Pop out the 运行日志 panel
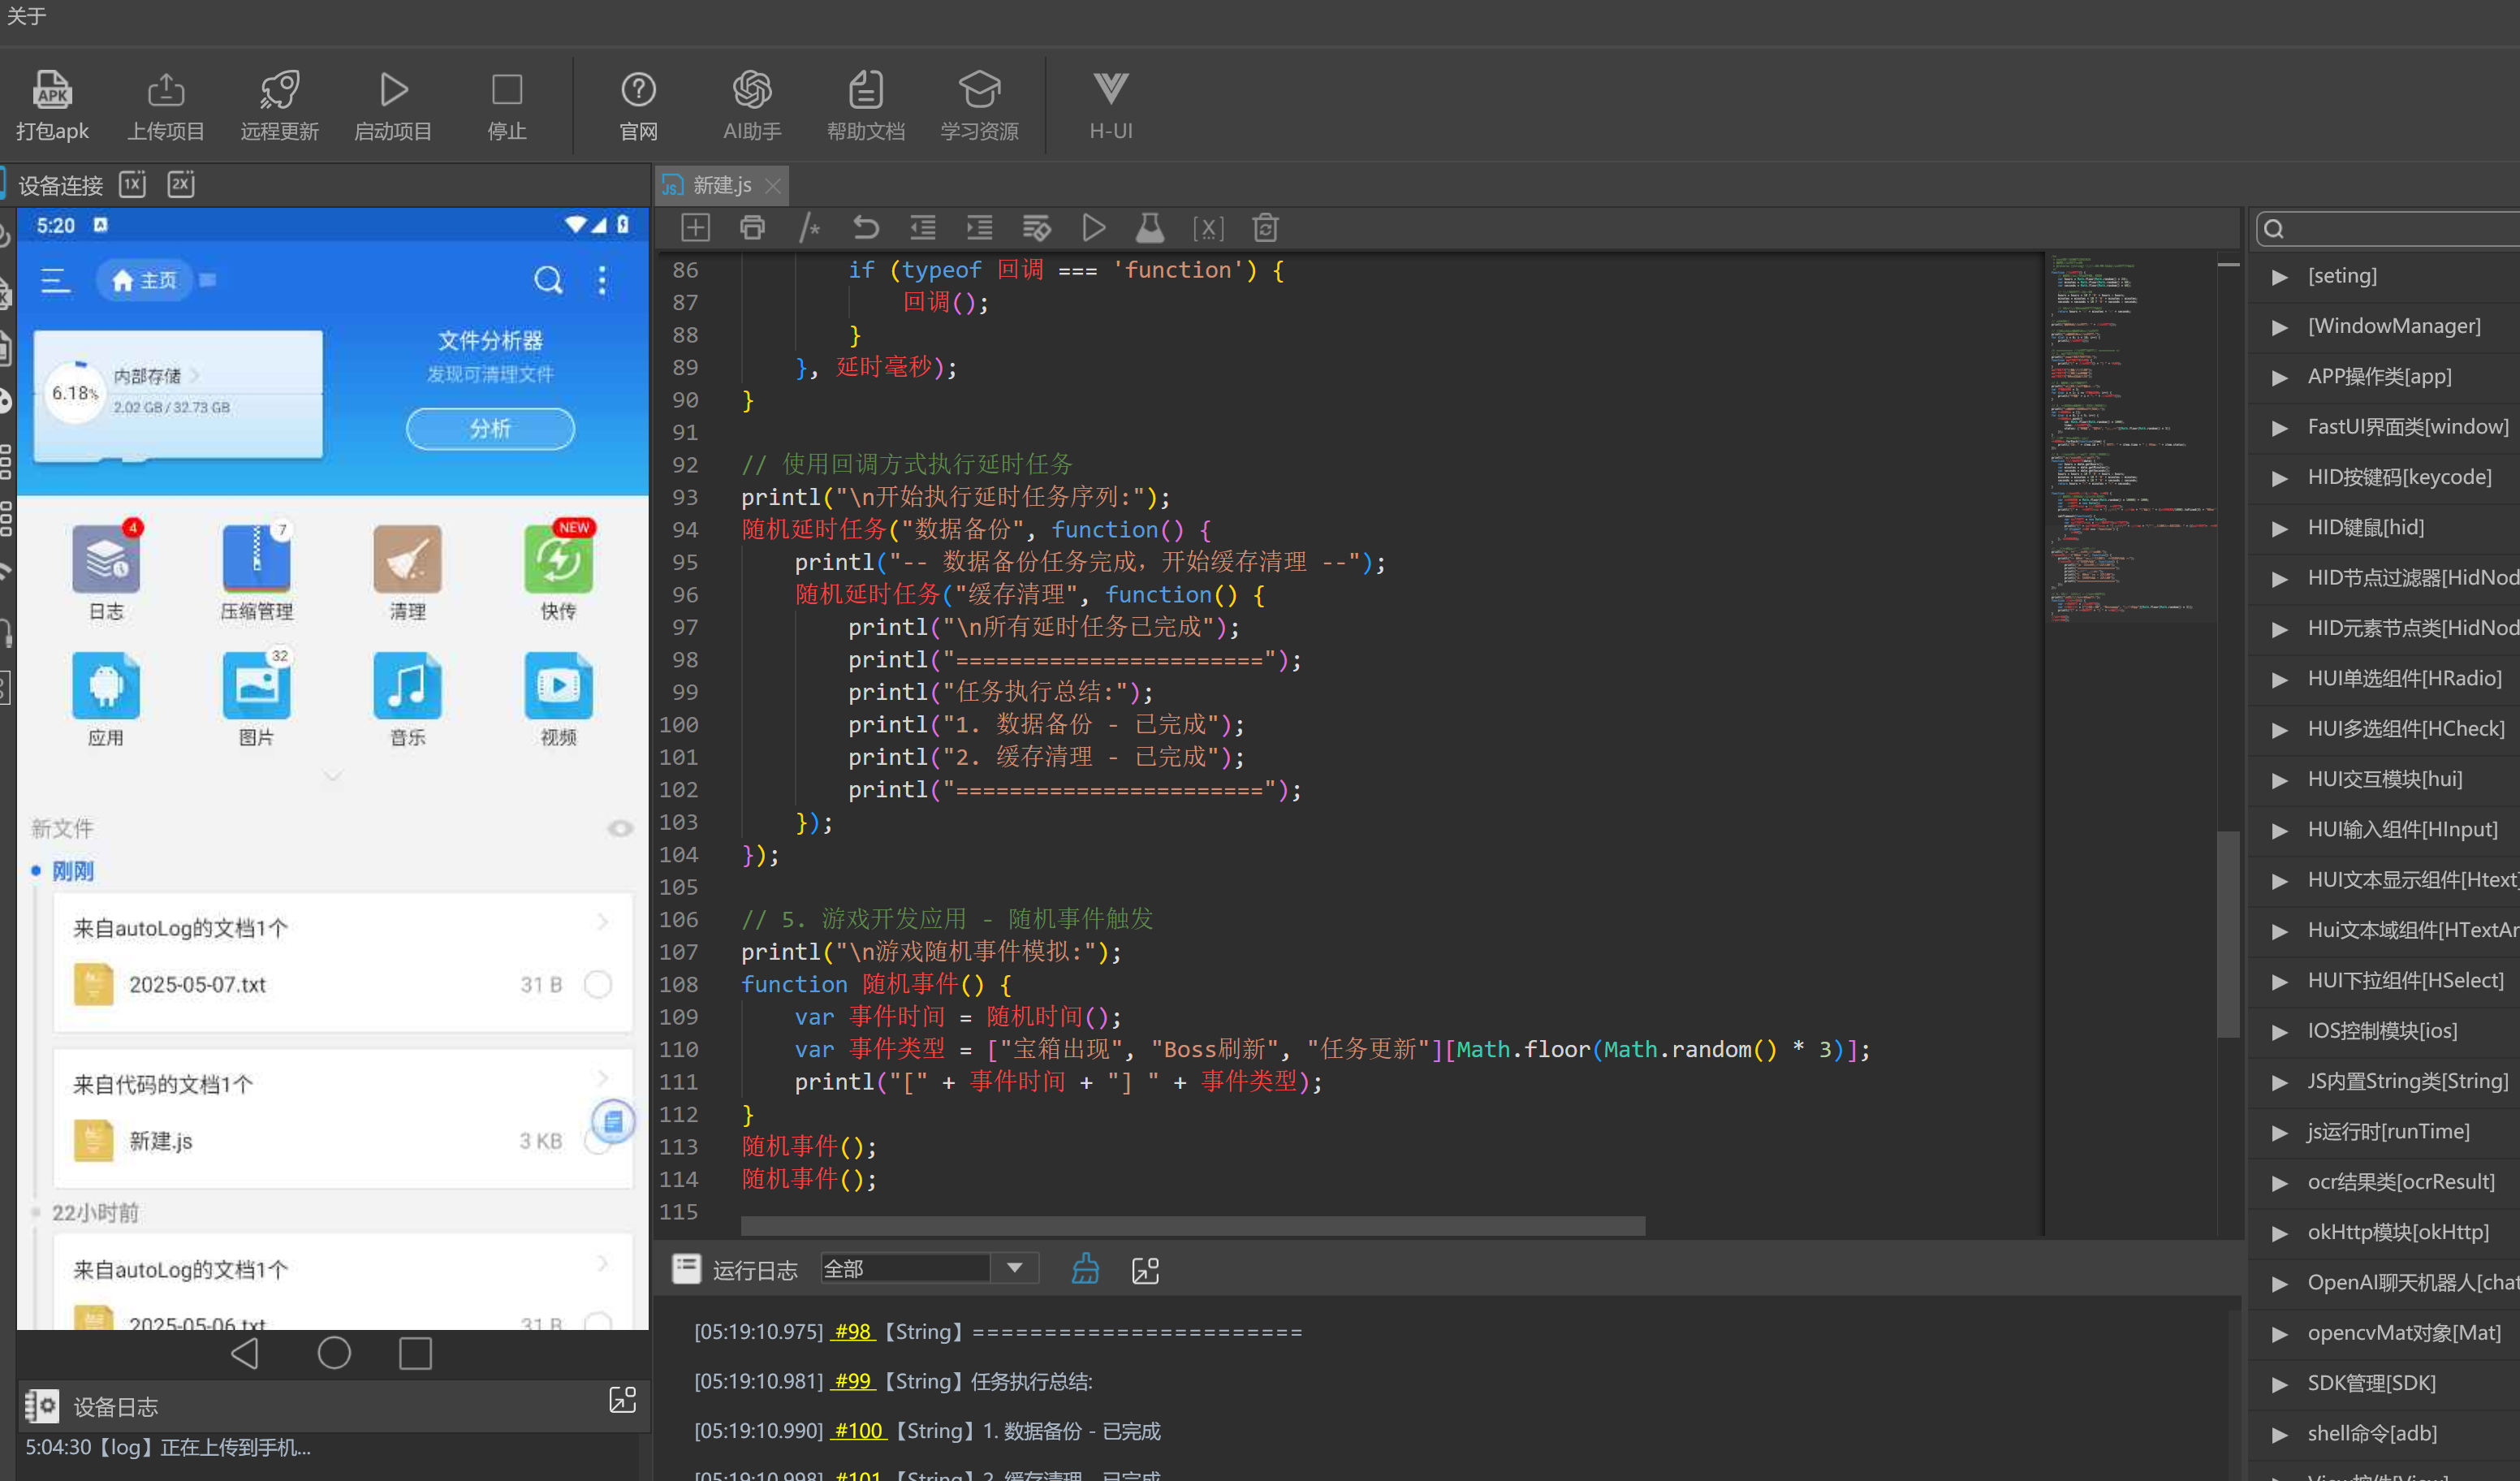Viewport: 2520px width, 1481px height. tap(1145, 1270)
